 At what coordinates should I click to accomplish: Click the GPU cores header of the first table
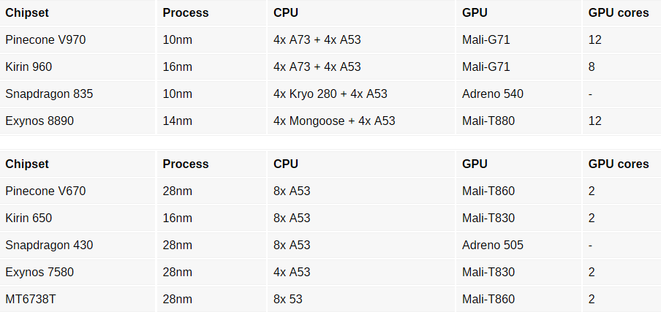[622, 13]
